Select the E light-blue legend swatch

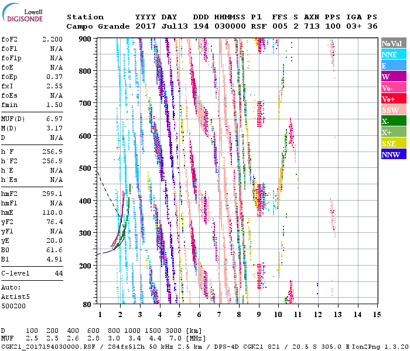[x=394, y=66]
